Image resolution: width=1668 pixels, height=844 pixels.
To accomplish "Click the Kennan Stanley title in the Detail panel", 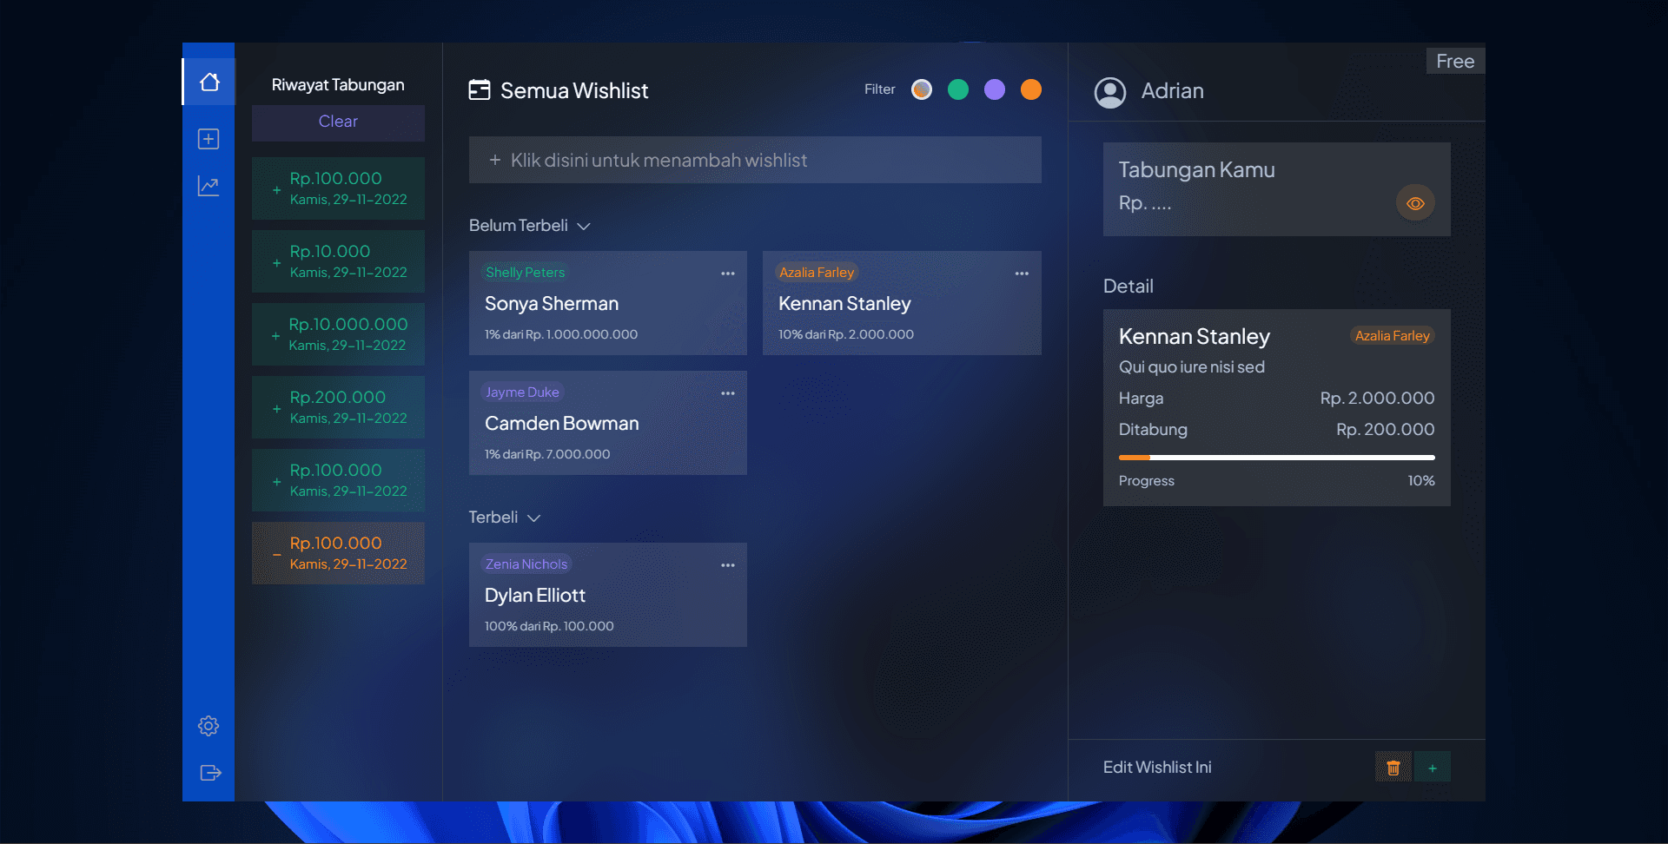I will pos(1195,337).
